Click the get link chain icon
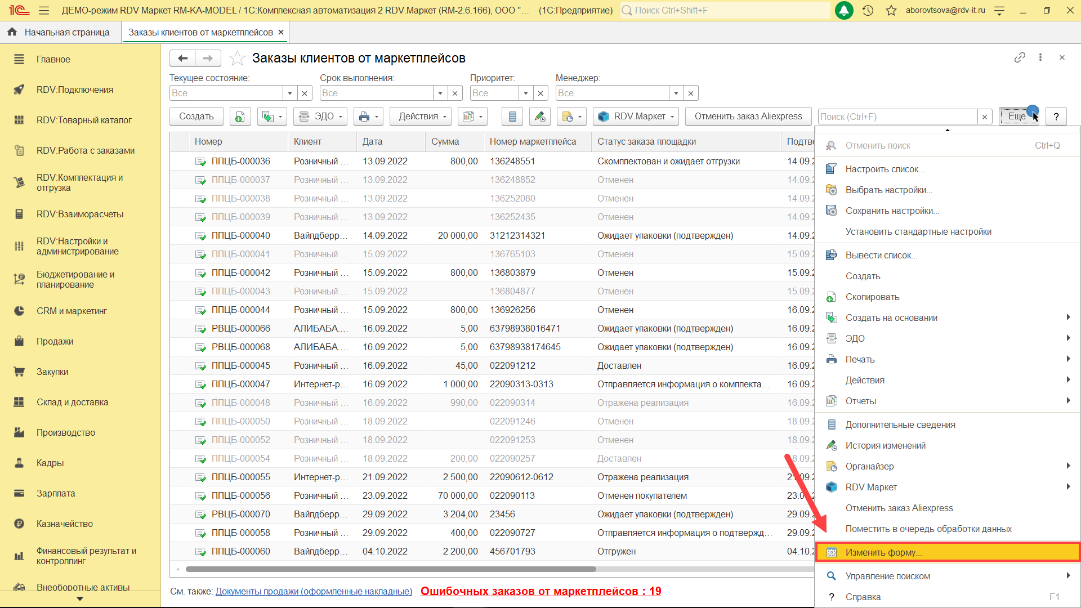 1020,57
